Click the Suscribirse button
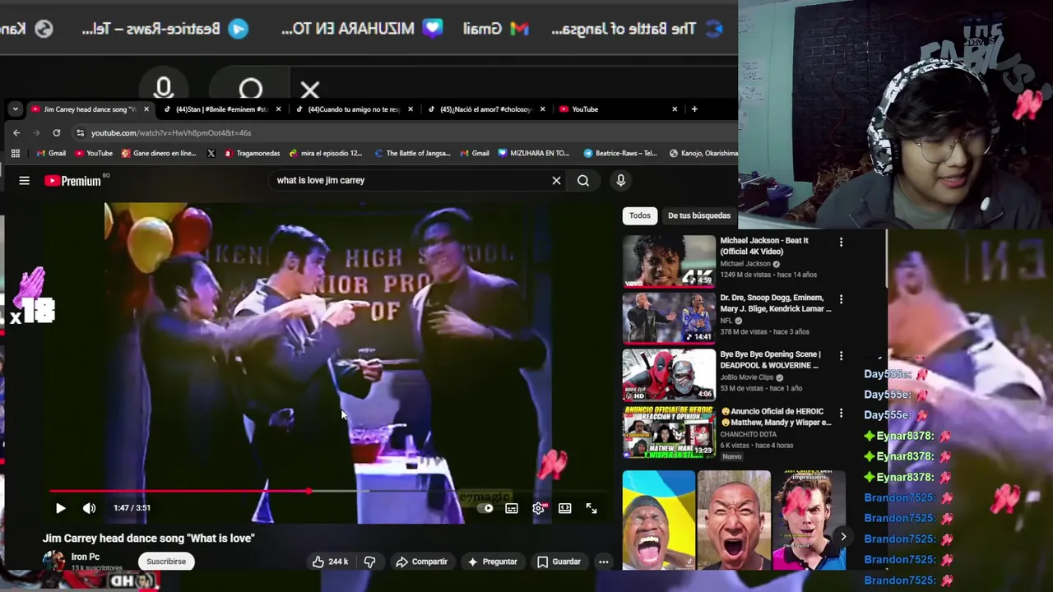1053x592 pixels. coord(166,562)
